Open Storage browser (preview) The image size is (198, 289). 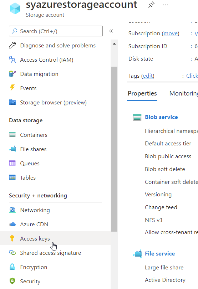[53, 103]
